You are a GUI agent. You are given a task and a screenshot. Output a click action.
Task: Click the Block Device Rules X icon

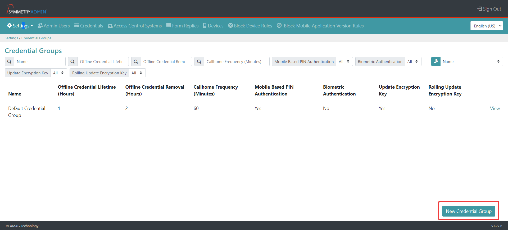pos(230,25)
